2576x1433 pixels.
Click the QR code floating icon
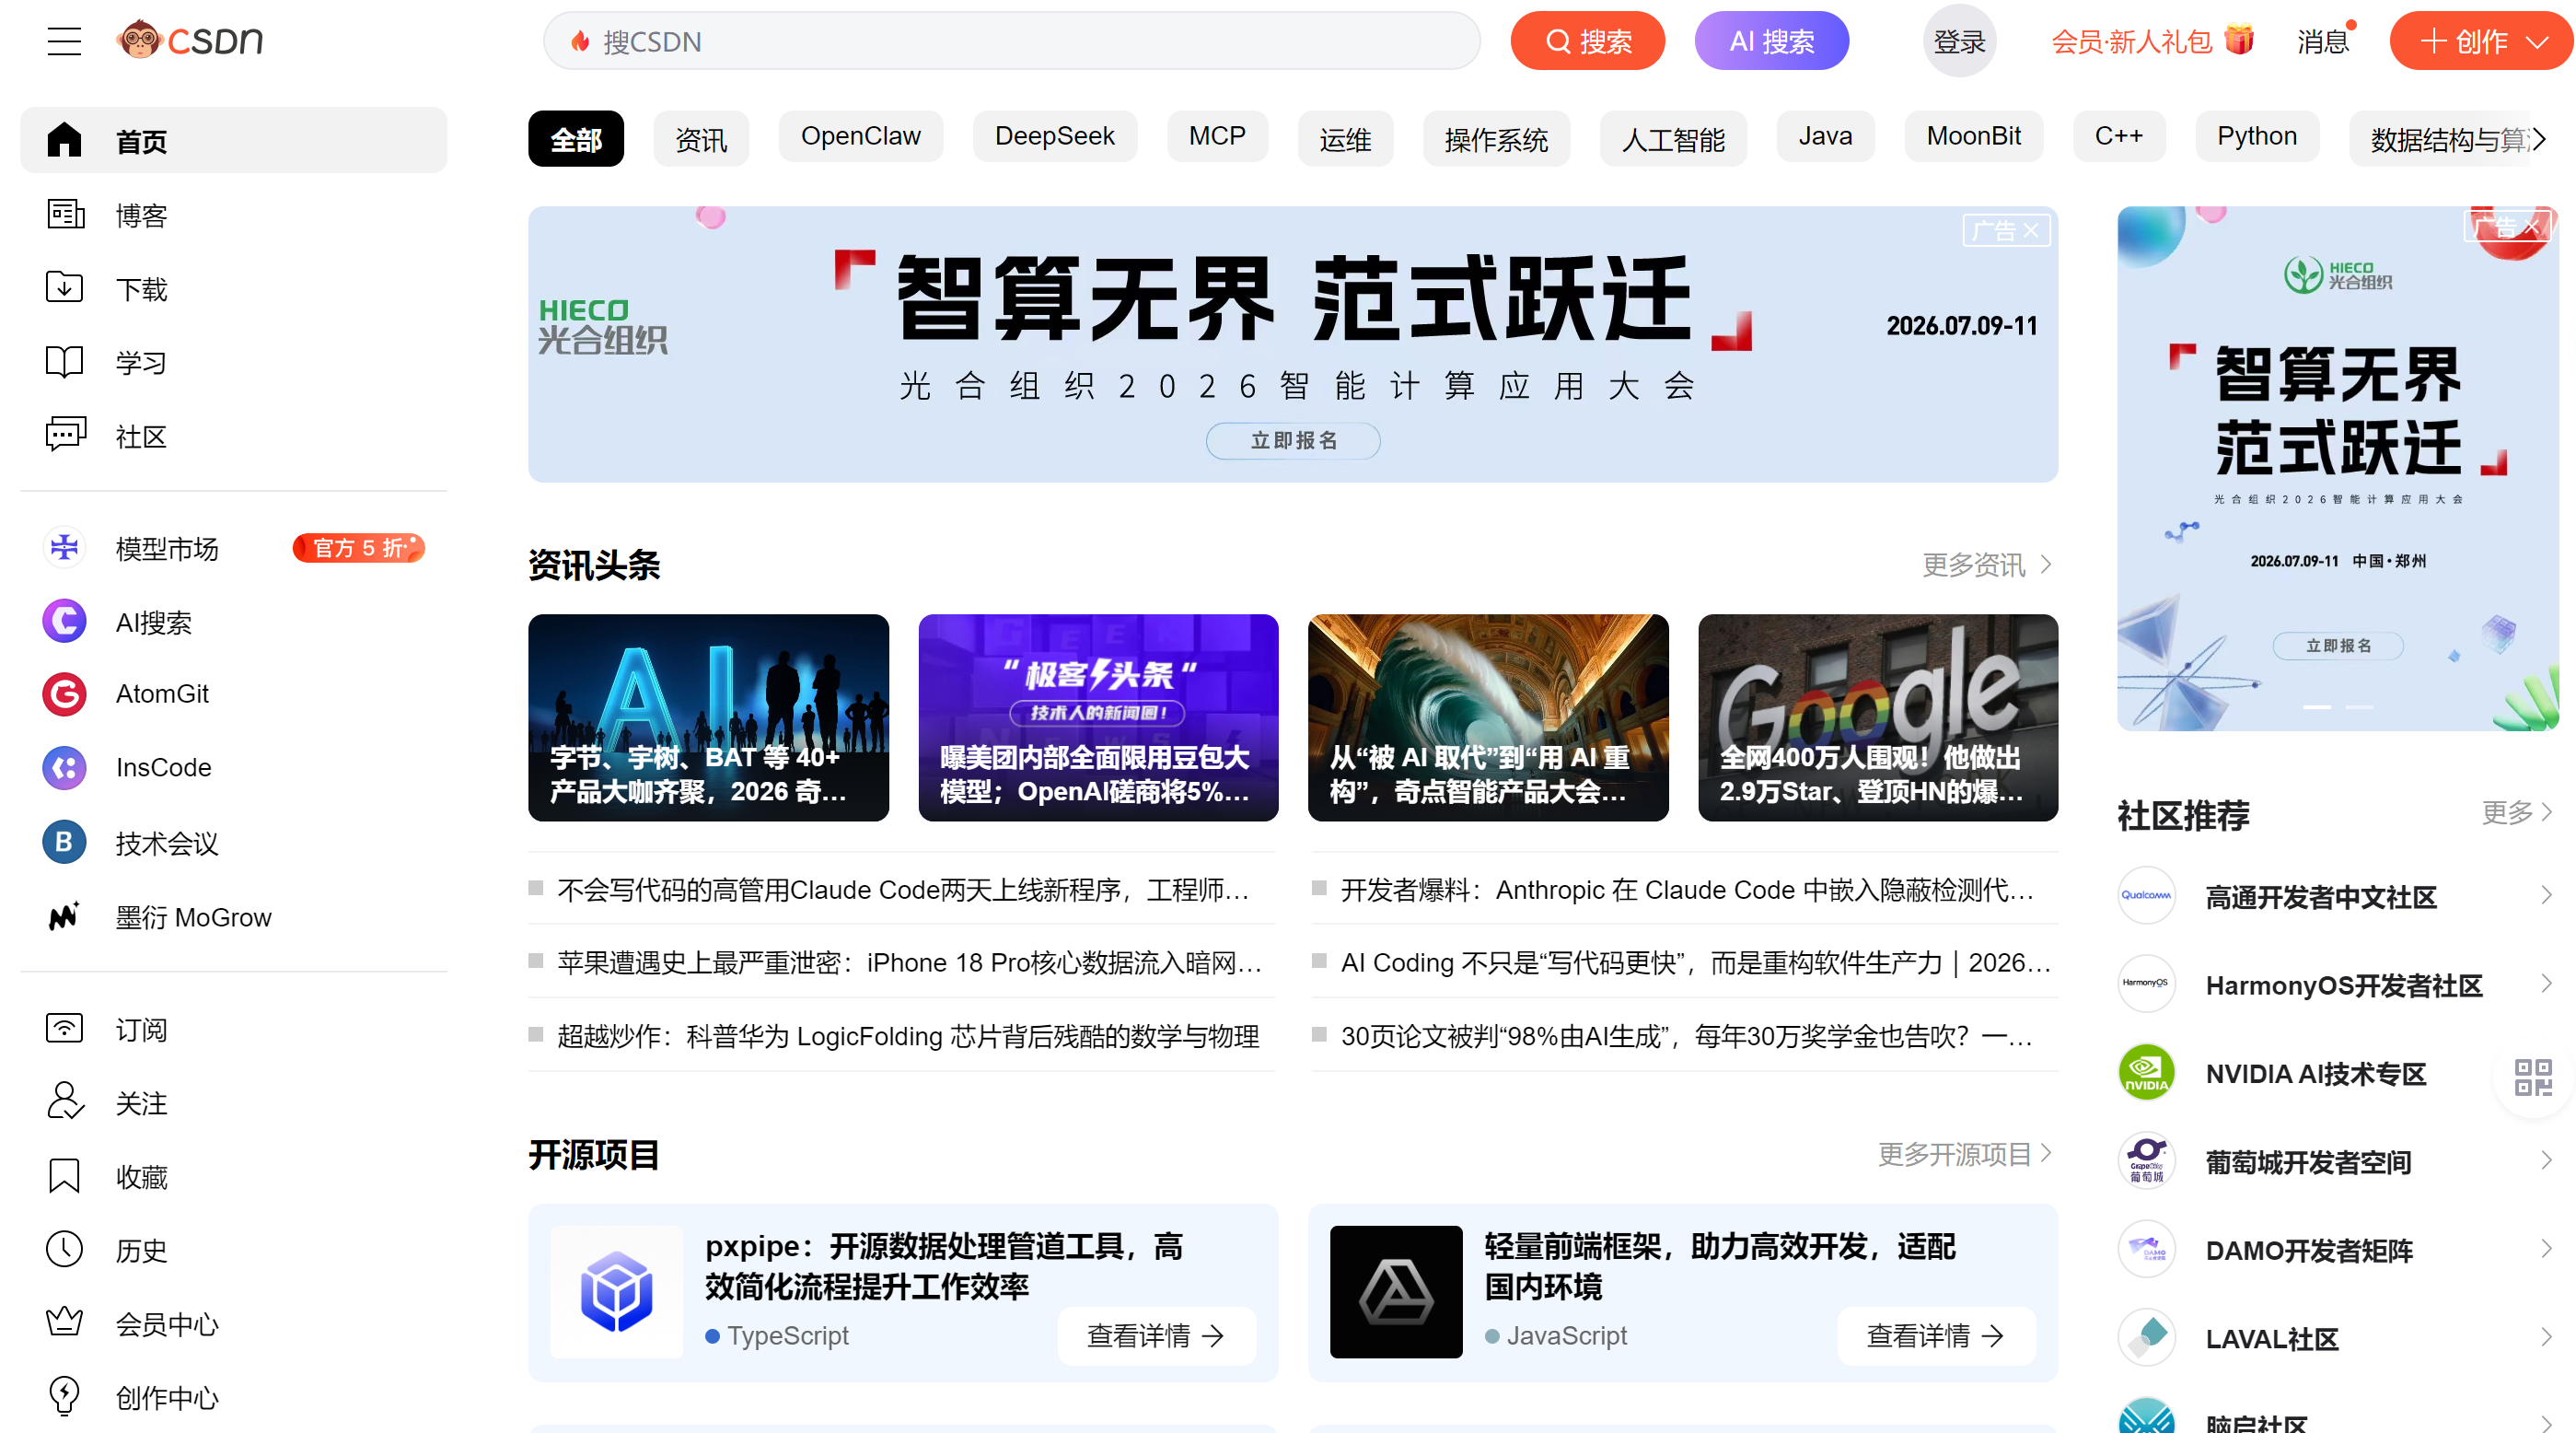click(2534, 1078)
